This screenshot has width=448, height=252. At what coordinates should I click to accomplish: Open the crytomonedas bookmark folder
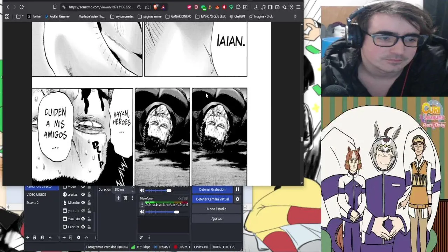click(122, 16)
